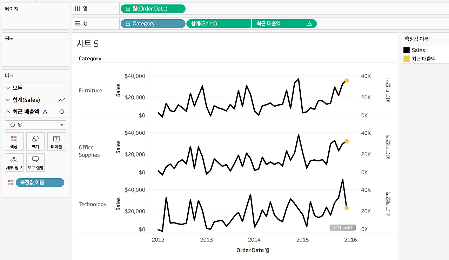449x260 pixels.
Task: Open the 크기 (size) marks button
Action: pos(35,141)
